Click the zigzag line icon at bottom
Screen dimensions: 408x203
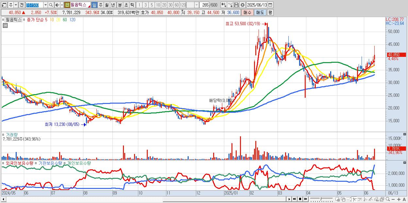coord(365,199)
